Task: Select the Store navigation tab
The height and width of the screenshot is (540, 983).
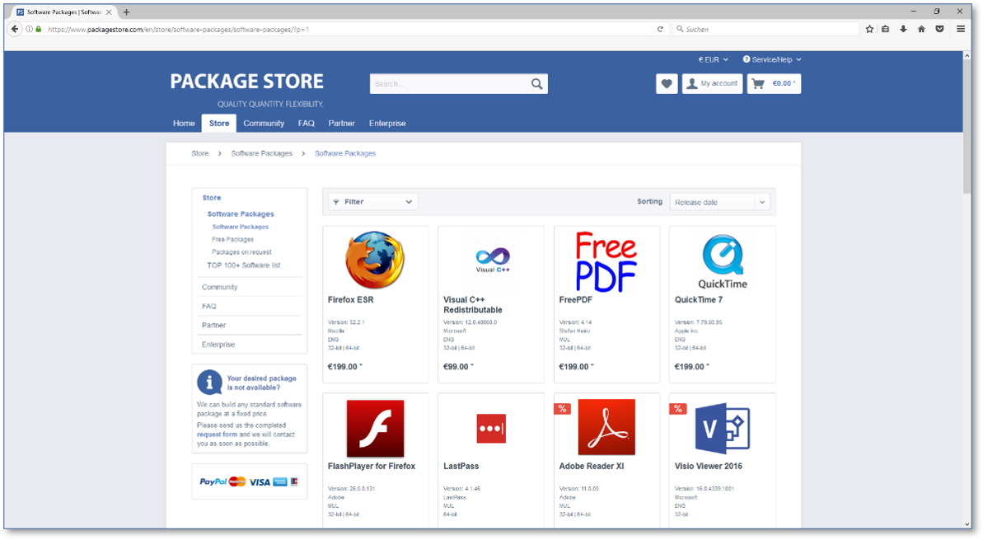Action: 219,124
